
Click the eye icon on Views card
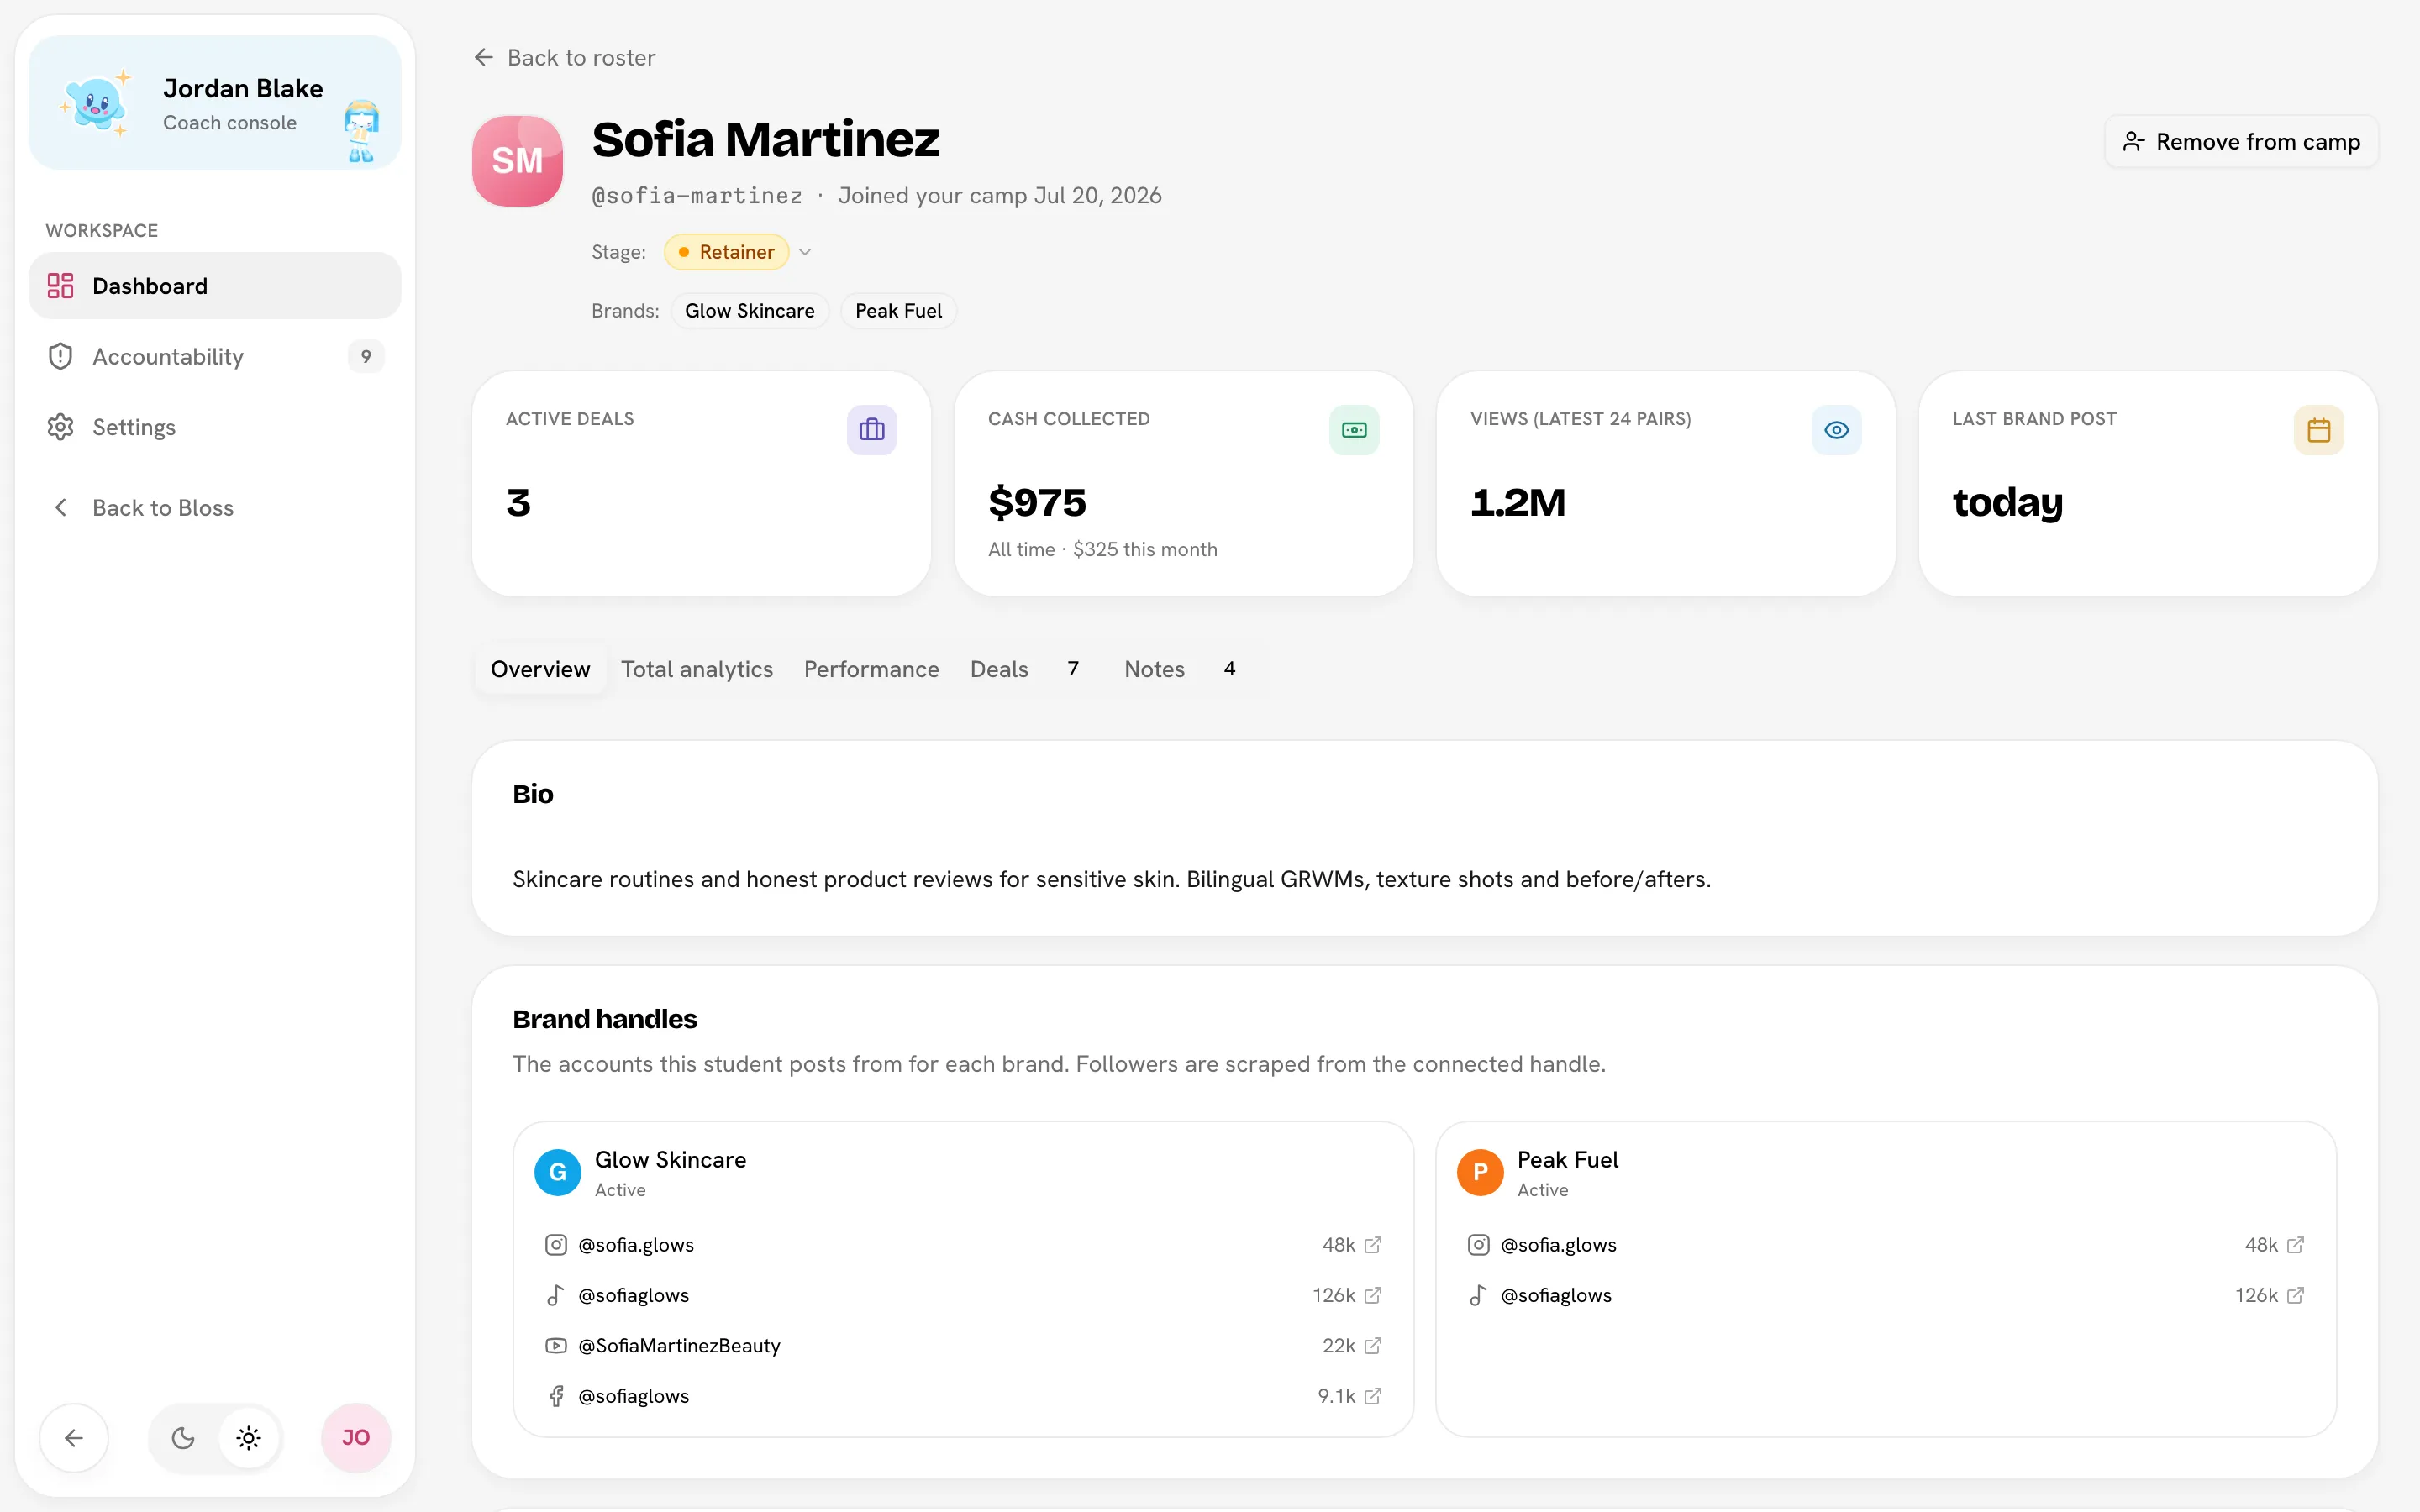pyautogui.click(x=1836, y=430)
